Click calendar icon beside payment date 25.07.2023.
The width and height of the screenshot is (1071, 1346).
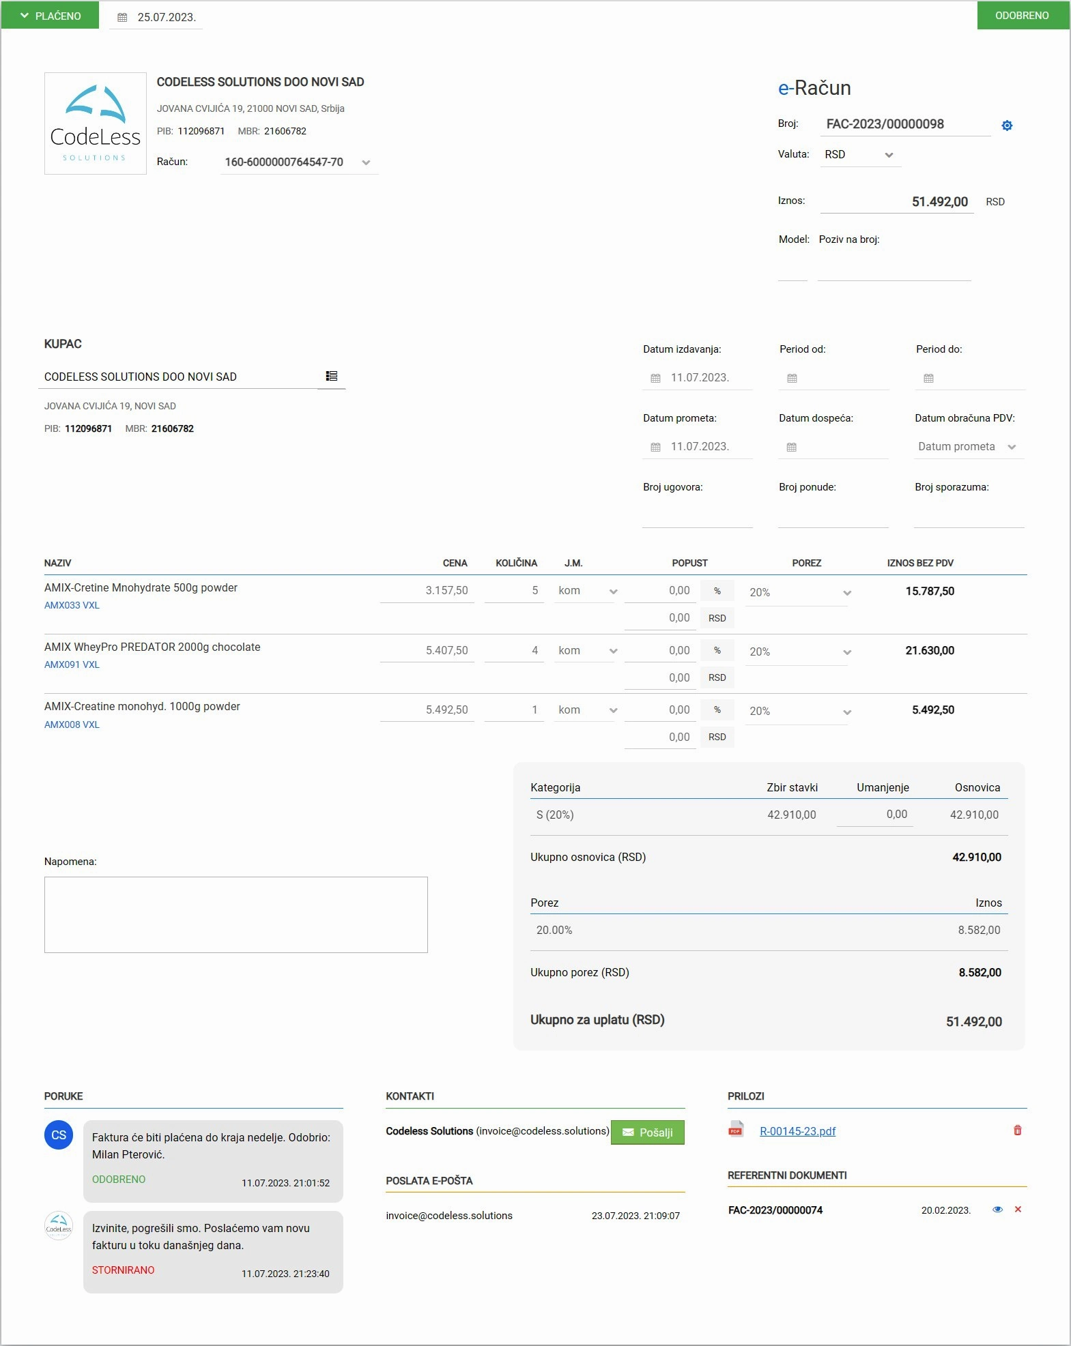(122, 17)
